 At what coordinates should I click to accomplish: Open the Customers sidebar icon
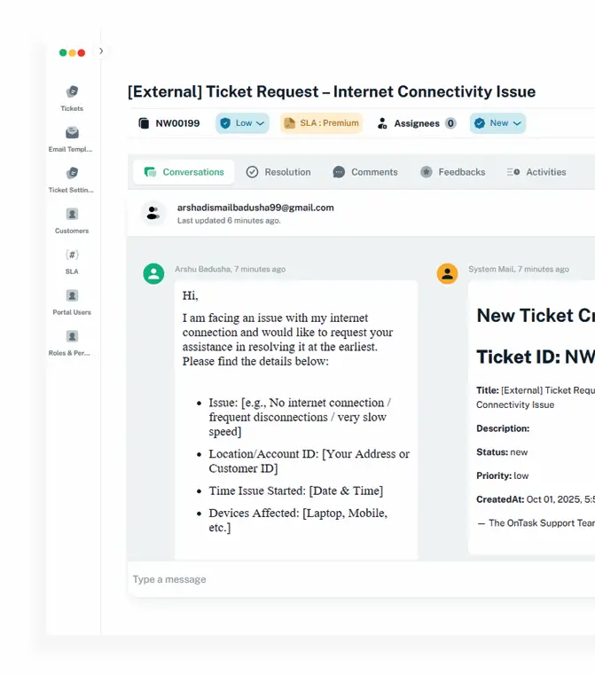pyautogui.click(x=72, y=214)
